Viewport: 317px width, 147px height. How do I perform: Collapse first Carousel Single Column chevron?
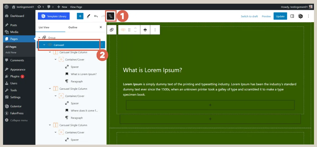tap(50, 52)
